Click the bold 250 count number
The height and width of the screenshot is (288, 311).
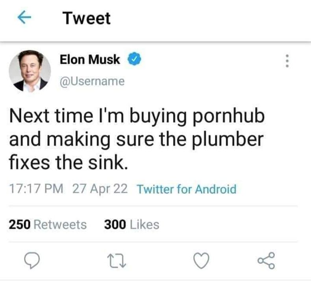19,224
